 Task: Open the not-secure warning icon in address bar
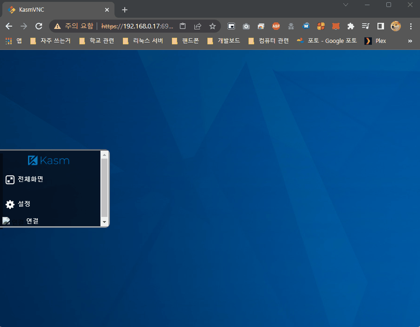tap(57, 26)
